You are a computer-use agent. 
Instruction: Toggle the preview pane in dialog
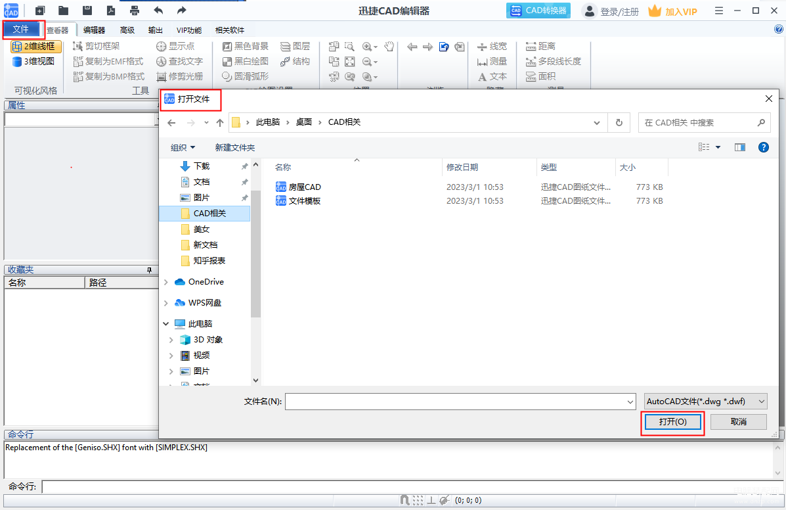tap(740, 147)
